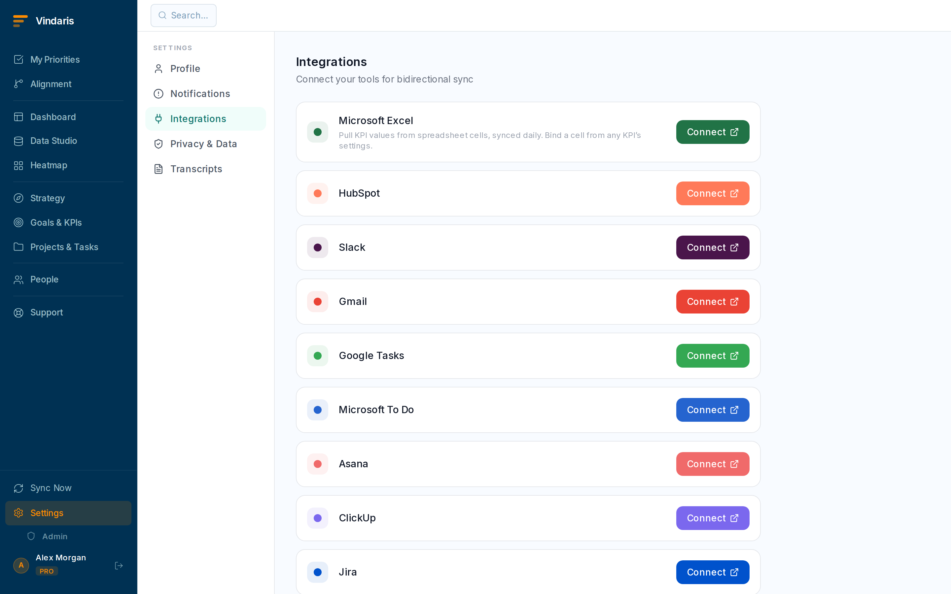Click the ClickUp violet dot icon
This screenshot has height=594, width=951.
tap(318, 518)
